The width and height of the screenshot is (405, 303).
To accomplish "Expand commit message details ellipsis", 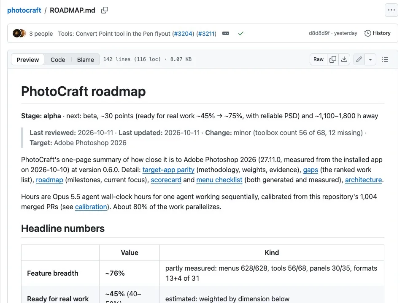I will click(225, 34).
